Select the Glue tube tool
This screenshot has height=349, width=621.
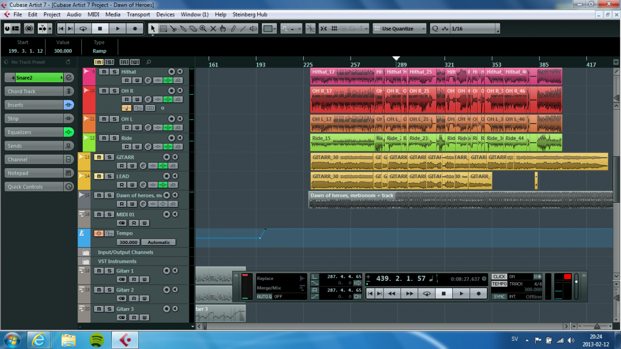(183, 29)
